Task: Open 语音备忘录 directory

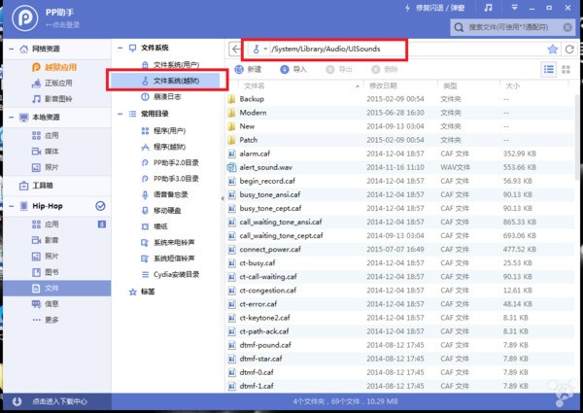Action: (x=165, y=194)
